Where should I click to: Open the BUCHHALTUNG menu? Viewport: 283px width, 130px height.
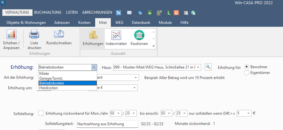(x=48, y=13)
